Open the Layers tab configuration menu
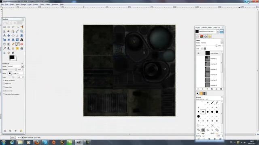This screenshot has height=145, width=259. [222, 40]
